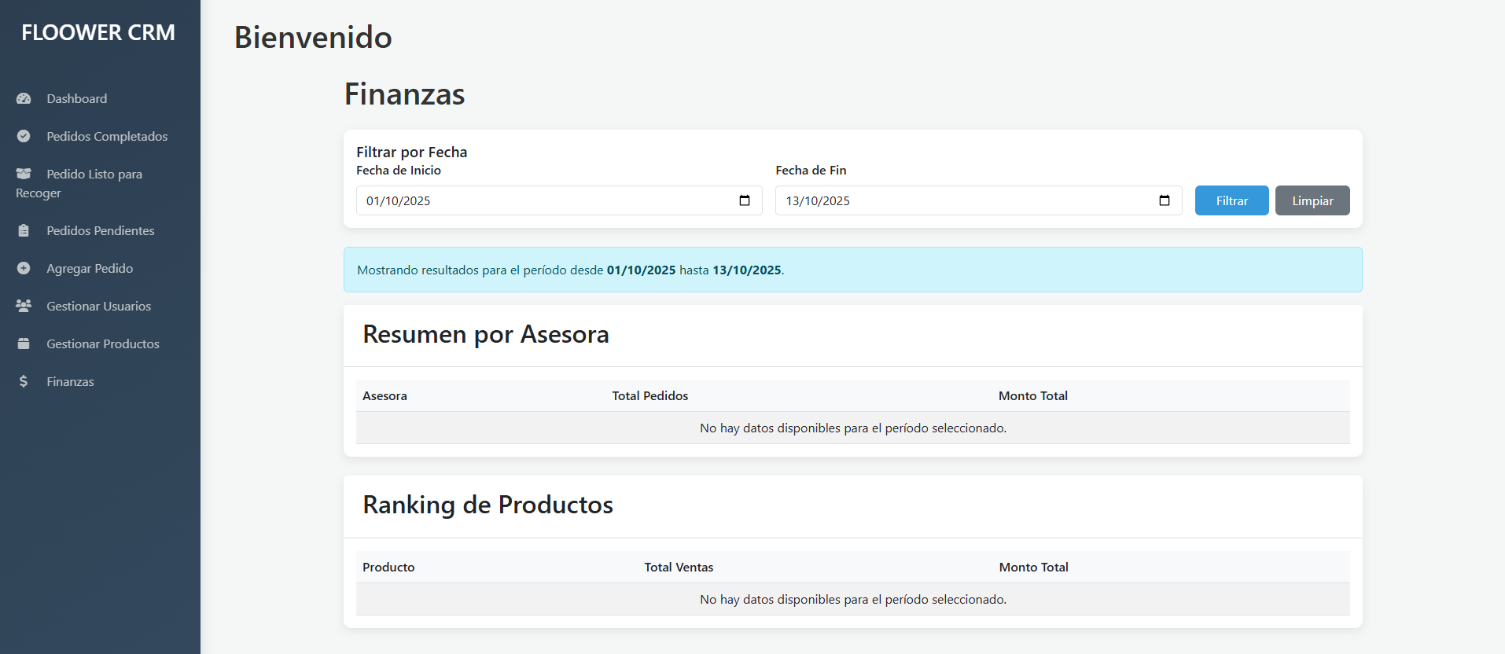The image size is (1505, 654).
Task: Go to Pedidos Pendientes in sidebar
Action: coord(100,230)
